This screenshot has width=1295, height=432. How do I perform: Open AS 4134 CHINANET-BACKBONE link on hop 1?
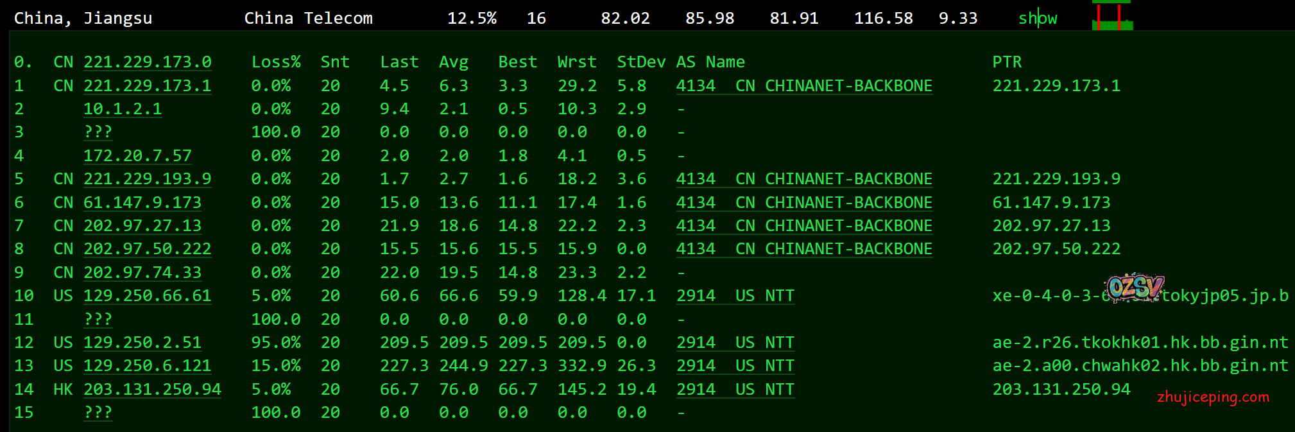tap(803, 86)
